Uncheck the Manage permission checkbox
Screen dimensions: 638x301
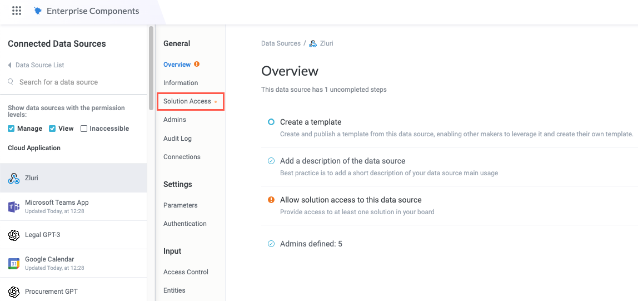point(11,129)
